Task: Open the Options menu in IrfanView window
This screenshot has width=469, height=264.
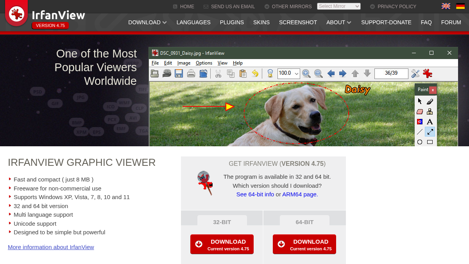Action: tap(204, 63)
